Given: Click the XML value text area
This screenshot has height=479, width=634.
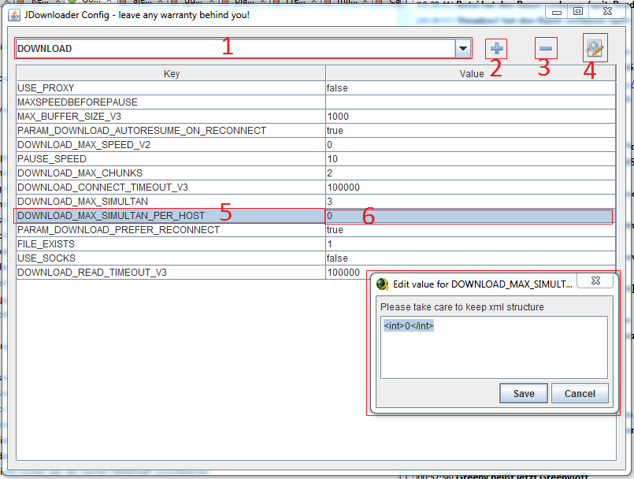Looking at the screenshot, I should pos(493,347).
